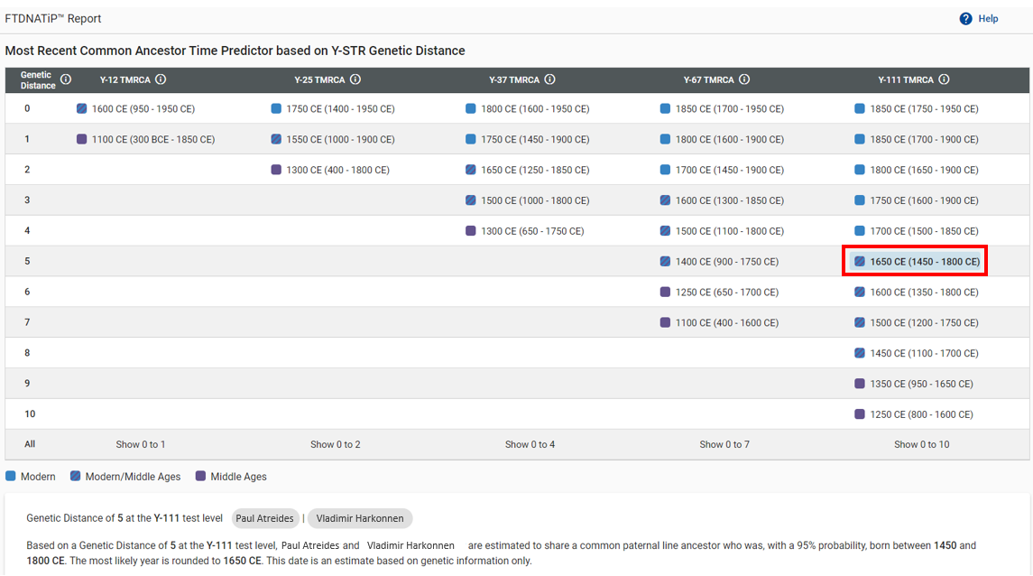
Task: Click Show 0 to 4 link
Action: pyautogui.click(x=530, y=445)
